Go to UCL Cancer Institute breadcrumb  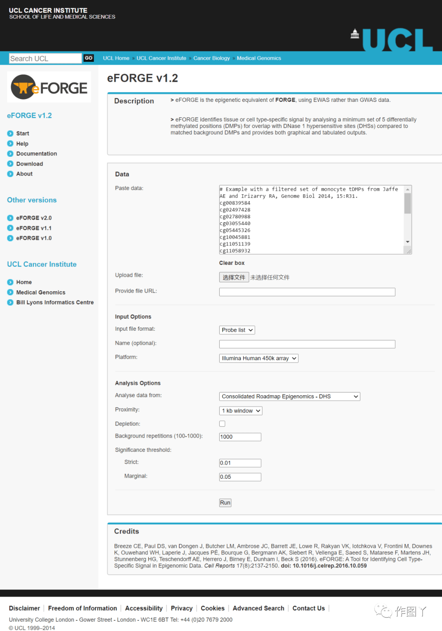click(x=161, y=58)
